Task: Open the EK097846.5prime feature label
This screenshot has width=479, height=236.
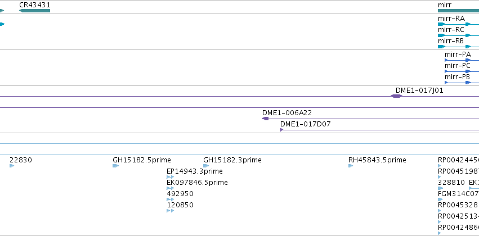Action: 197,183
